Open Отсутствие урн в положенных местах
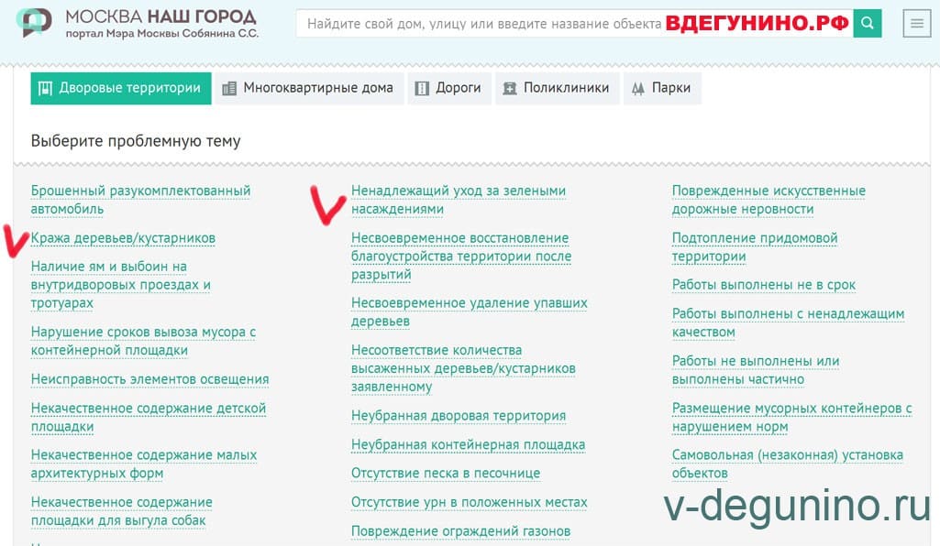This screenshot has width=940, height=546. point(469,502)
